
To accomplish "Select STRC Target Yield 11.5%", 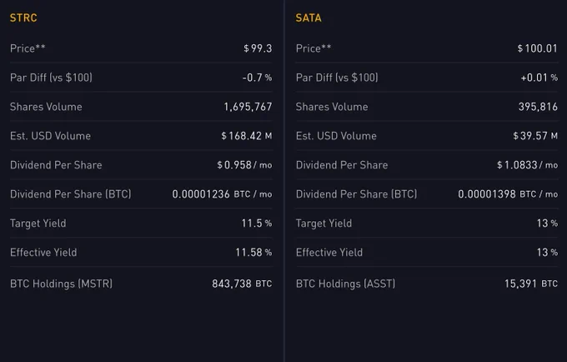I will [x=257, y=224].
